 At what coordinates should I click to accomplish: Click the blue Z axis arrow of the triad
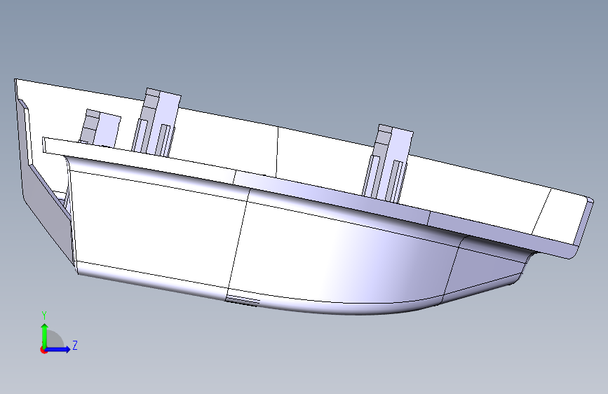coord(58,349)
